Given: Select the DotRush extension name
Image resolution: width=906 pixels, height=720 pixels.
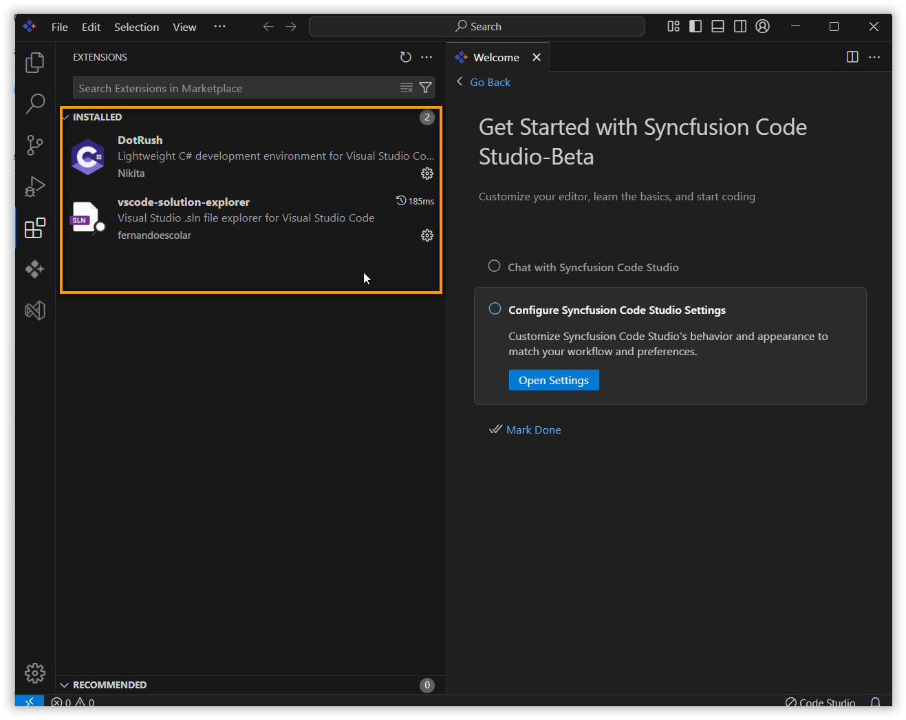Looking at the screenshot, I should pyautogui.click(x=140, y=140).
